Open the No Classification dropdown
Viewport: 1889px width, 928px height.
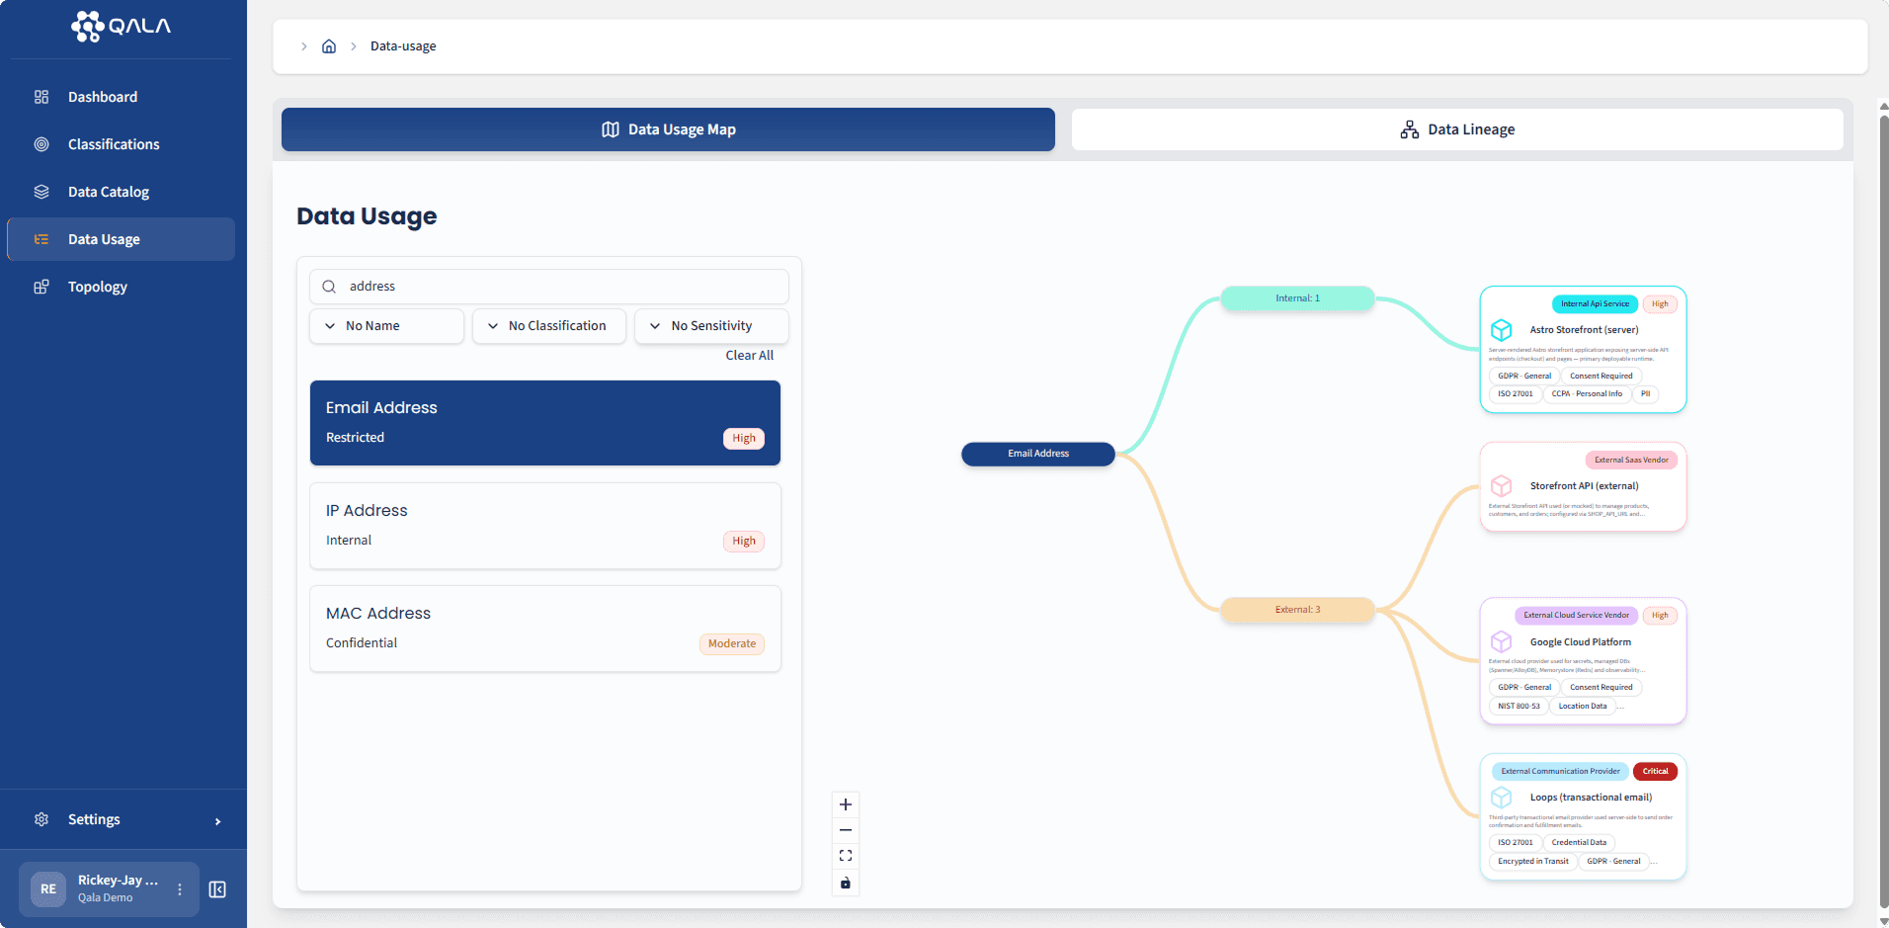pyautogui.click(x=549, y=326)
